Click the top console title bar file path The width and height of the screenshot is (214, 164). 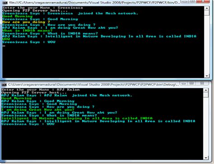pos(95,3)
